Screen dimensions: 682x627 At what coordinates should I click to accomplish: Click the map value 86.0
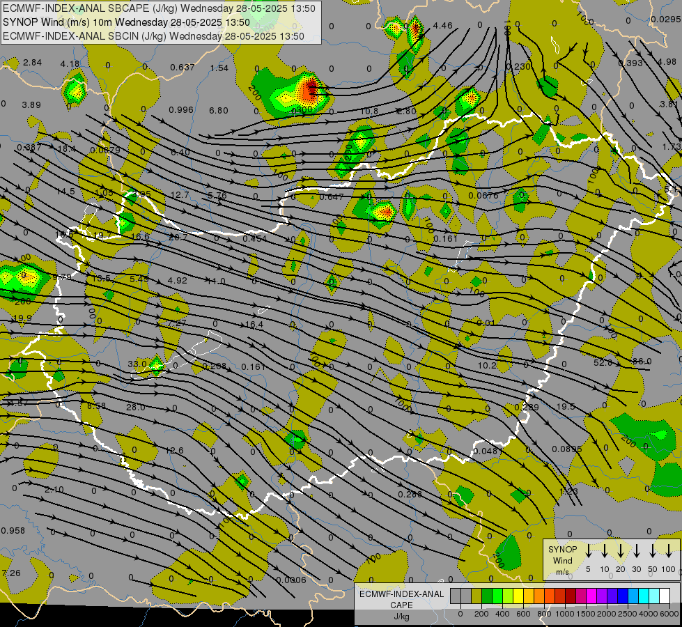click(642, 362)
